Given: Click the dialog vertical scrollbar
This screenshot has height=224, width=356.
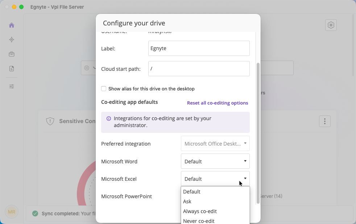Looking at the screenshot, I should (x=258, y=133).
